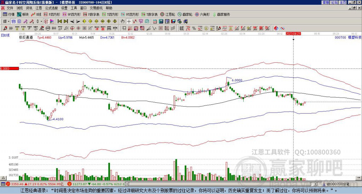The height and width of the screenshot is (194, 362).
Task: Open the P数字表 tool
Action: tap(91, 14)
